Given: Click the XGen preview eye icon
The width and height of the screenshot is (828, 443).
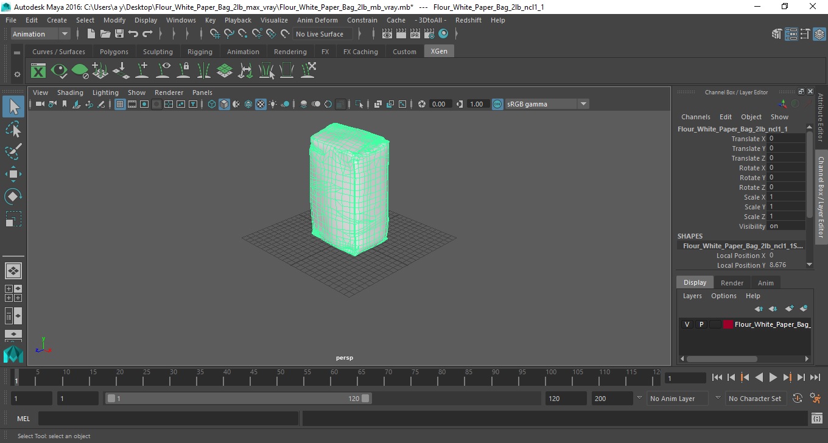Looking at the screenshot, I should pyautogui.click(x=59, y=71).
